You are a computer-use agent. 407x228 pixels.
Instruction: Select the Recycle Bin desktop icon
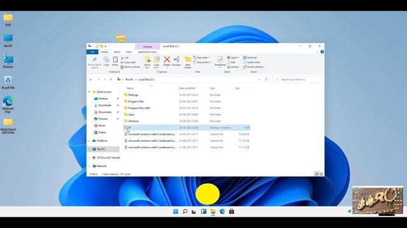[x=8, y=83]
